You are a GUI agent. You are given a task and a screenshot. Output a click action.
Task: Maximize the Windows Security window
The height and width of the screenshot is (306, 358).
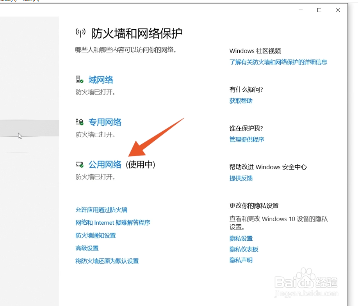point(319,10)
